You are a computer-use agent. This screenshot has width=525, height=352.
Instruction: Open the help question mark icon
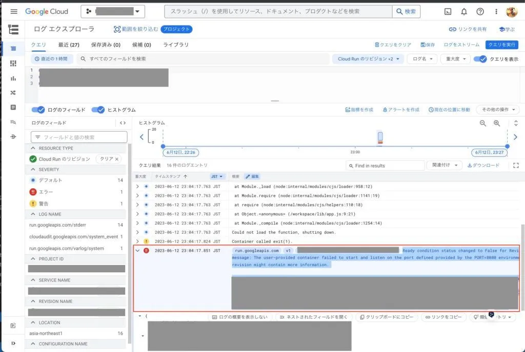click(480, 11)
